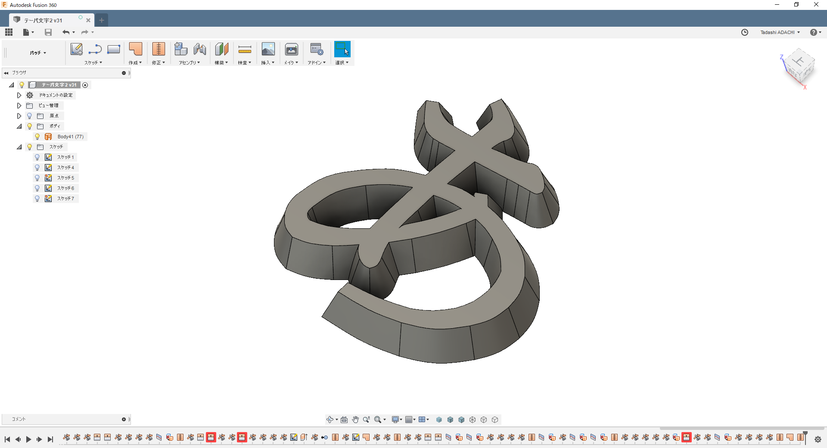The height and width of the screenshot is (448, 827).
Task: Expand the ドキュメントの設定 node
Action: pyautogui.click(x=19, y=95)
